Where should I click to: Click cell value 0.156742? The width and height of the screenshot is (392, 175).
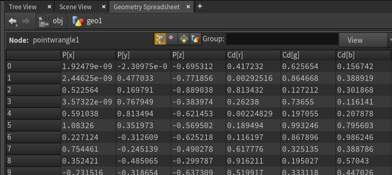point(355,67)
